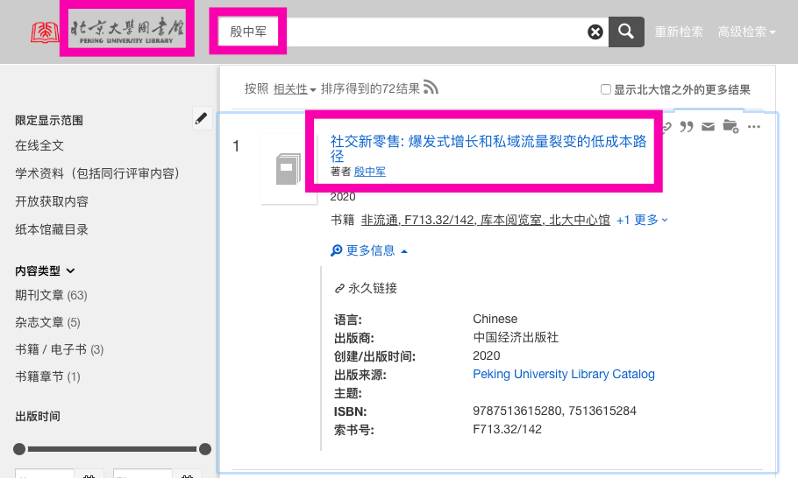Open author link 殷中军
Screen dimensions: 798x478
point(369,172)
